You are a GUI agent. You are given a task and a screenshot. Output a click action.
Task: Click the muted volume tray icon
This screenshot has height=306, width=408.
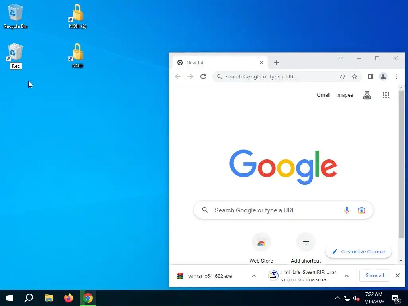click(356, 298)
